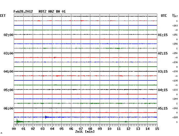Screen dimensions: 179x136
Task: Click the DC offset value -244
Action: pos(175,99)
